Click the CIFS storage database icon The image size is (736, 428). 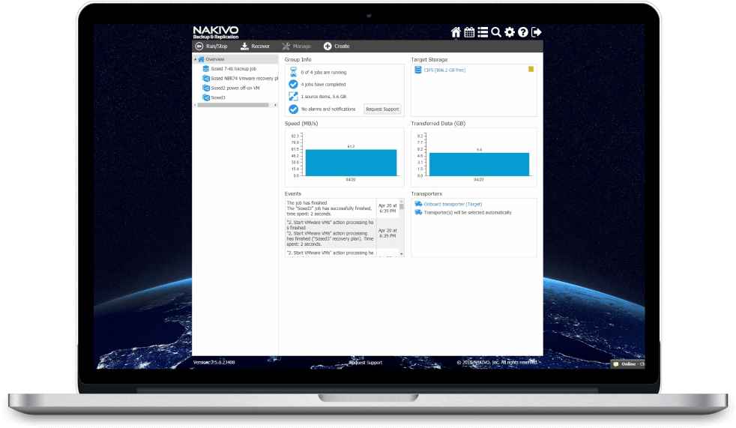pyautogui.click(x=417, y=70)
